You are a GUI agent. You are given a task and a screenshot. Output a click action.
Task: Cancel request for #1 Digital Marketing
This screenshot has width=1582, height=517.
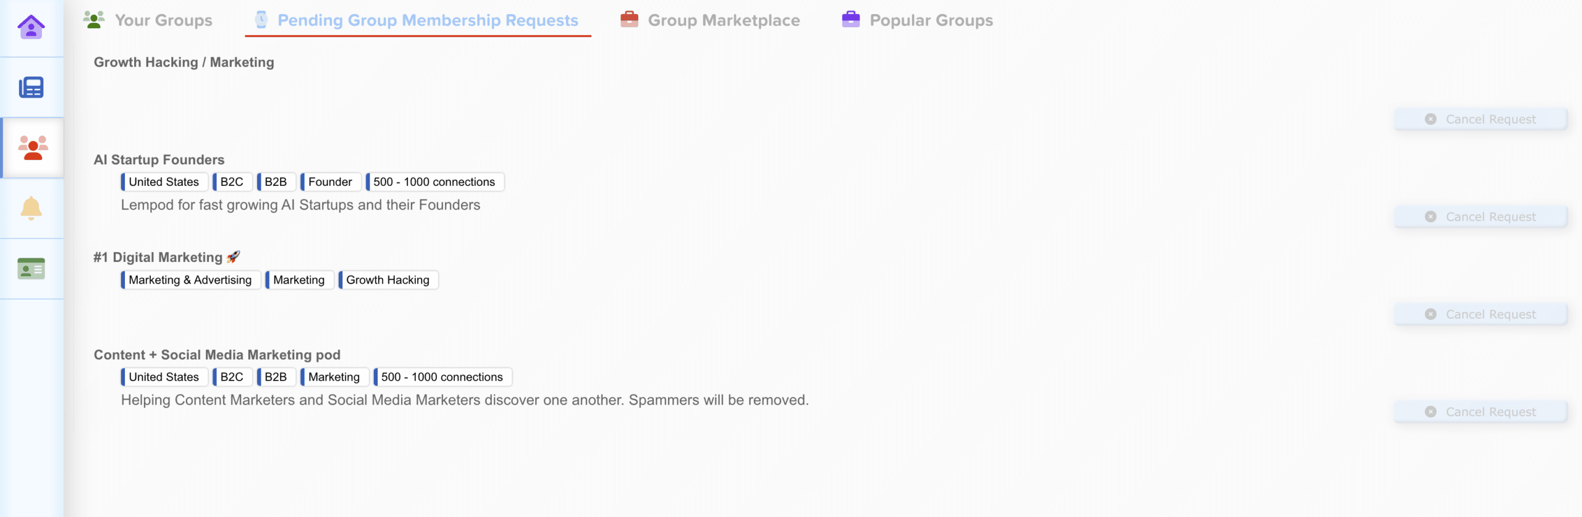pos(1481,314)
